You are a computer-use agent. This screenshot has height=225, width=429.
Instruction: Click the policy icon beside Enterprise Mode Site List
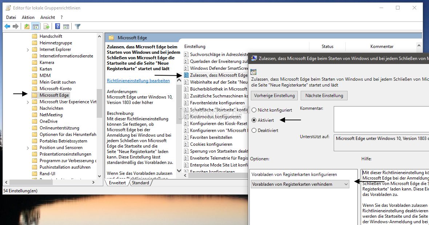tap(186, 165)
